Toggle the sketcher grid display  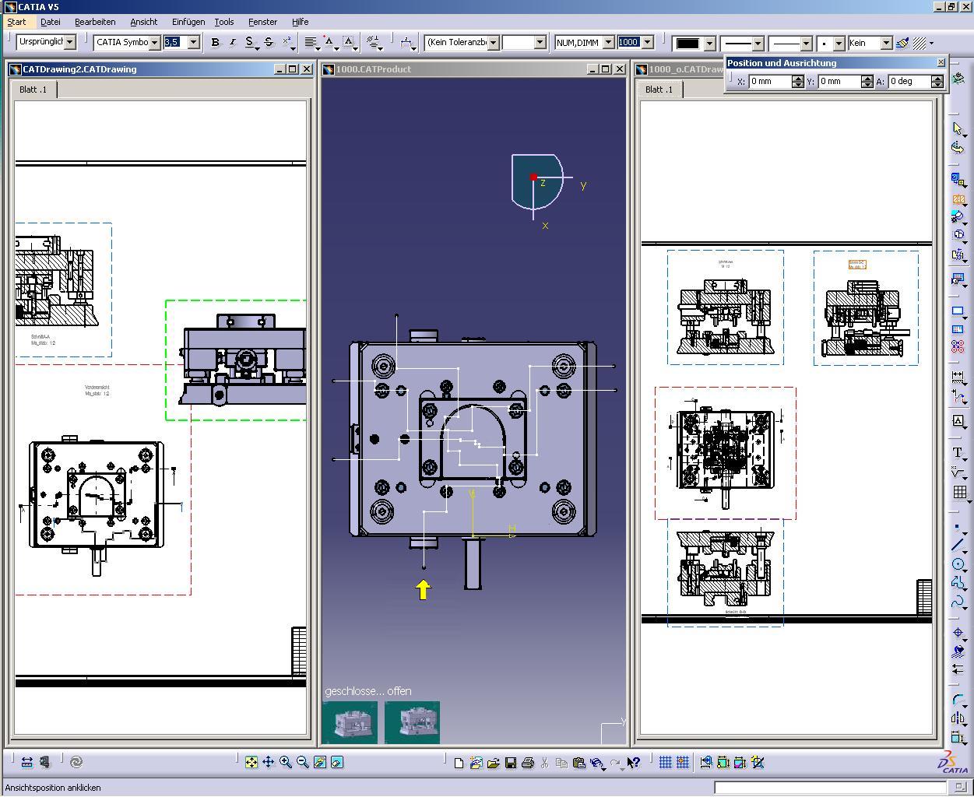(x=665, y=763)
